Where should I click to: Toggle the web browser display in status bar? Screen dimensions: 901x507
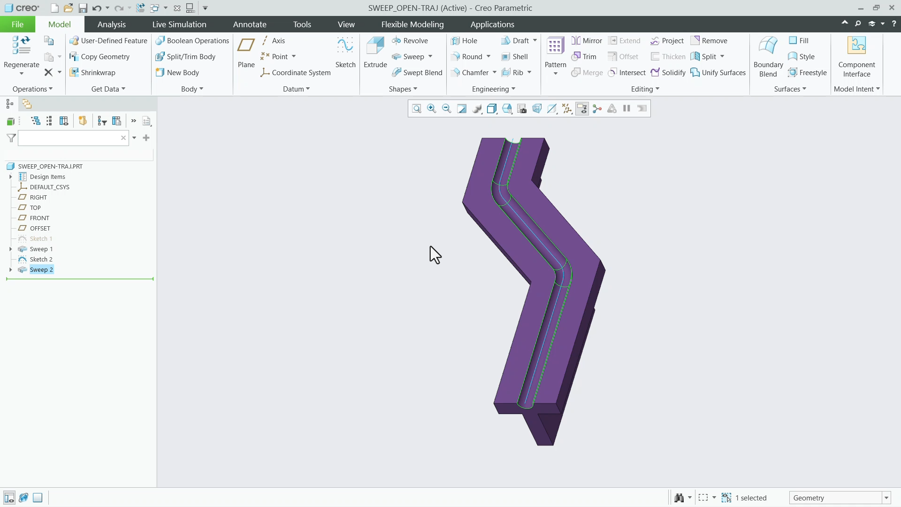coord(23,498)
